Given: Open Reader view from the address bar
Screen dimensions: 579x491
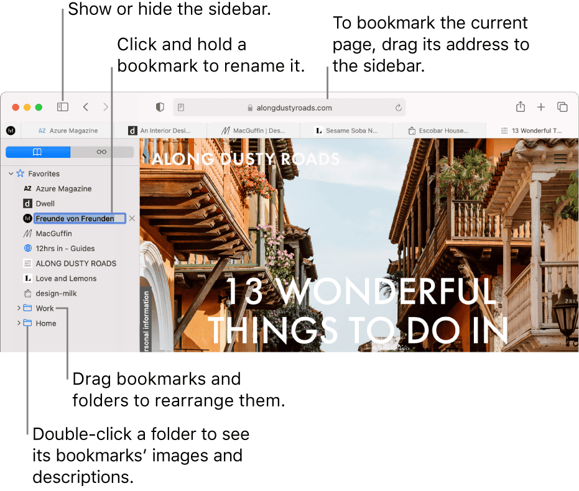Looking at the screenshot, I should click(x=180, y=108).
